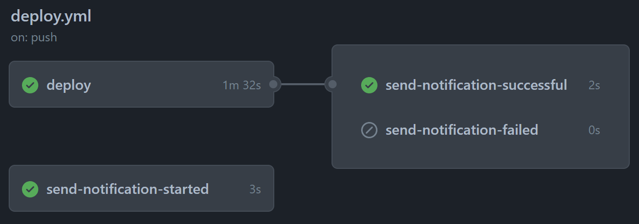Image resolution: width=639 pixels, height=224 pixels.
Task: Click send-notification-started's green check icon
Action: tap(30, 189)
